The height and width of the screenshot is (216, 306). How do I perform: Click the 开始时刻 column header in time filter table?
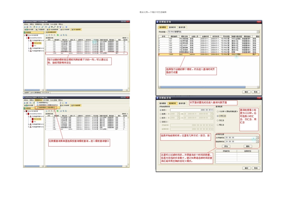226,151
